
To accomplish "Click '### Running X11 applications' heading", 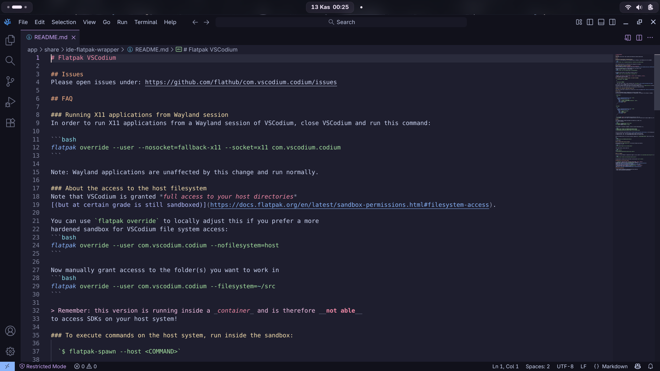I will coord(140,115).
